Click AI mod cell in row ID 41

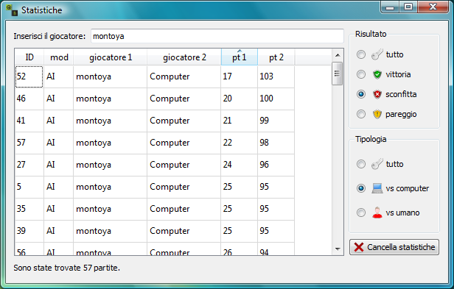tap(58, 121)
